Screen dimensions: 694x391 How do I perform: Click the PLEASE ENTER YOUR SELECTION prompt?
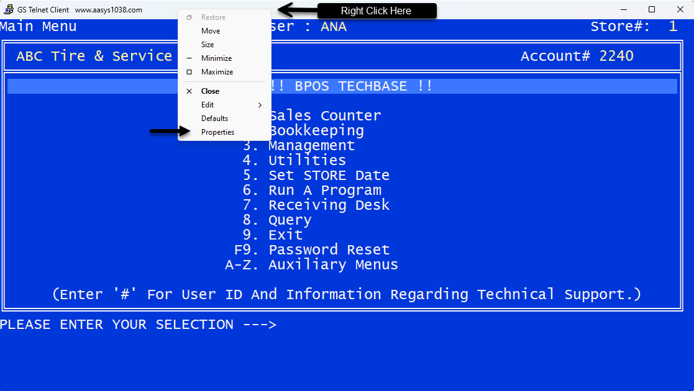click(138, 325)
